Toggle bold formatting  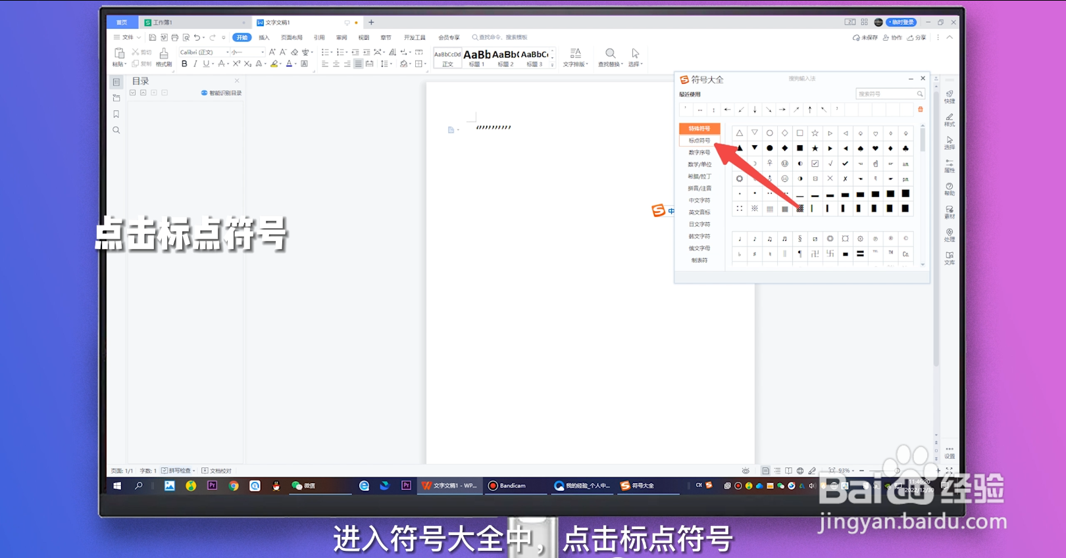[x=184, y=64]
